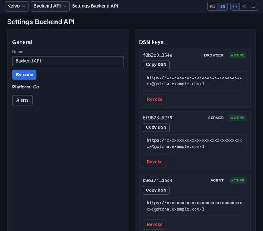
Task: Click key ID 6f9878…6279
Action: pyautogui.click(x=157, y=118)
